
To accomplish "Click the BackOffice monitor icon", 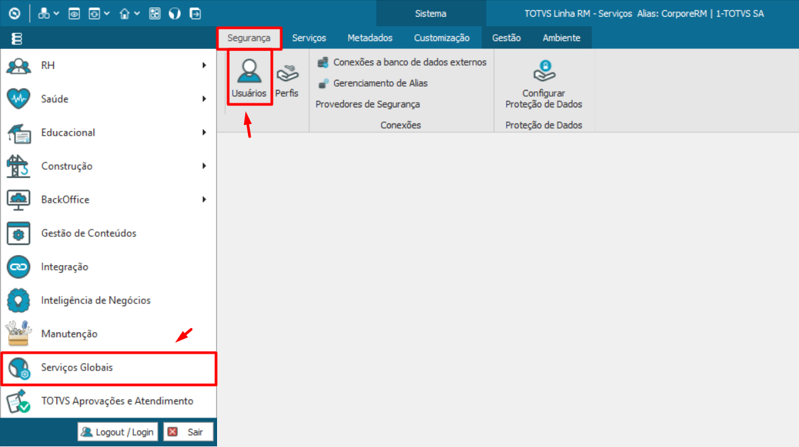I will (x=18, y=199).
